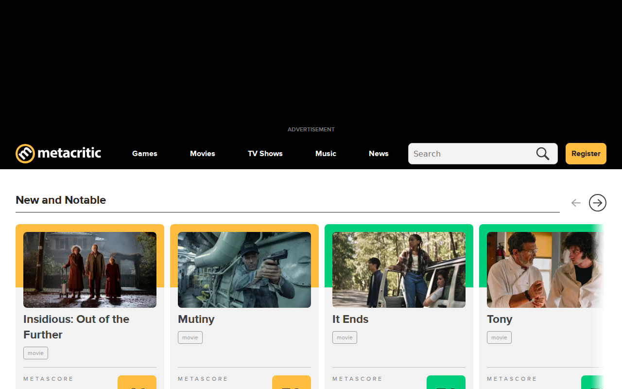This screenshot has height=389, width=622.
Task: Open the Mutiny movie title
Action: click(196, 319)
